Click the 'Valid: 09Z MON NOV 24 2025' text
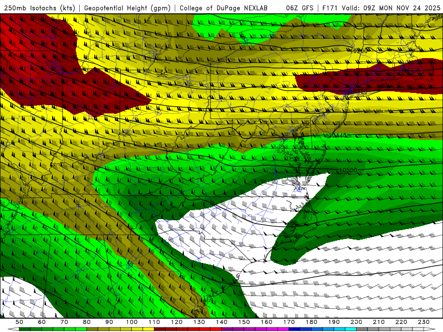This screenshot has width=443, height=332. click(x=391, y=8)
